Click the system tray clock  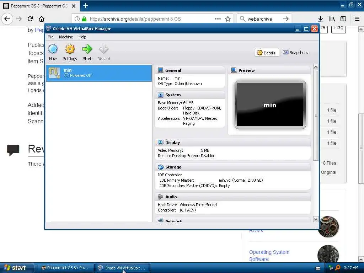(x=351, y=268)
